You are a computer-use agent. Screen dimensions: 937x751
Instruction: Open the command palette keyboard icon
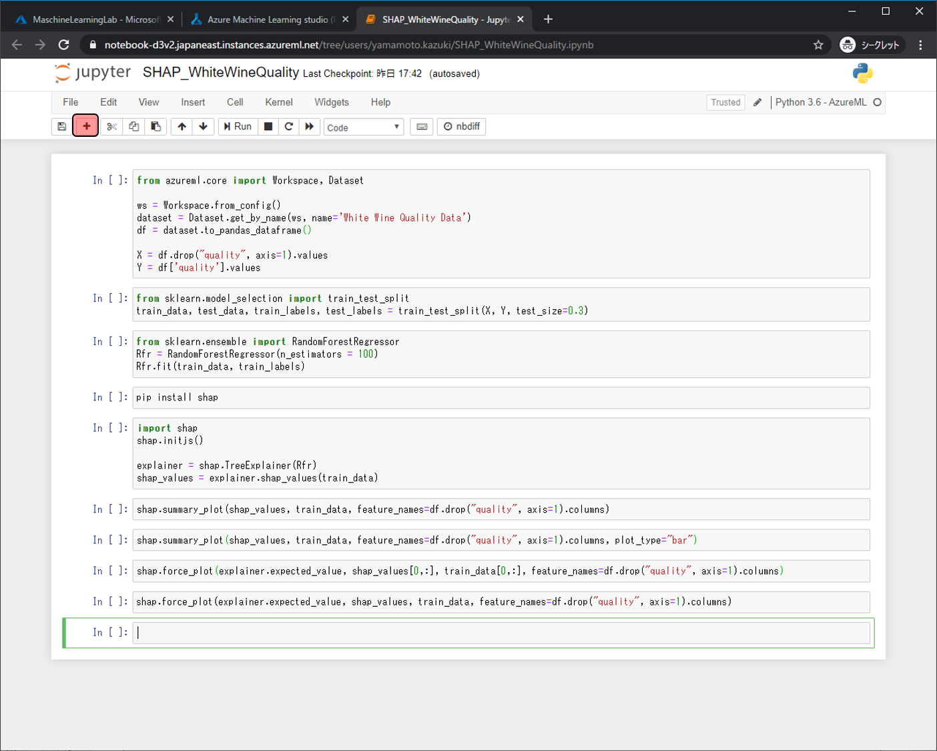tap(422, 127)
